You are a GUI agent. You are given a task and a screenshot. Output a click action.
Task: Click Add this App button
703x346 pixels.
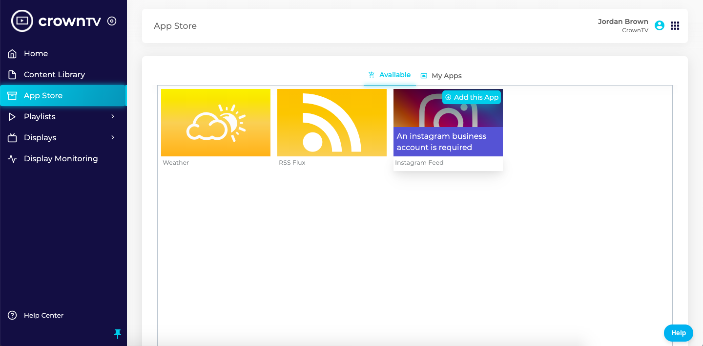click(x=472, y=97)
